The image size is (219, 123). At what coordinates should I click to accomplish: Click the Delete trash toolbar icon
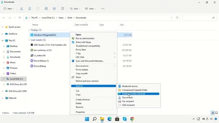tap(63, 9)
